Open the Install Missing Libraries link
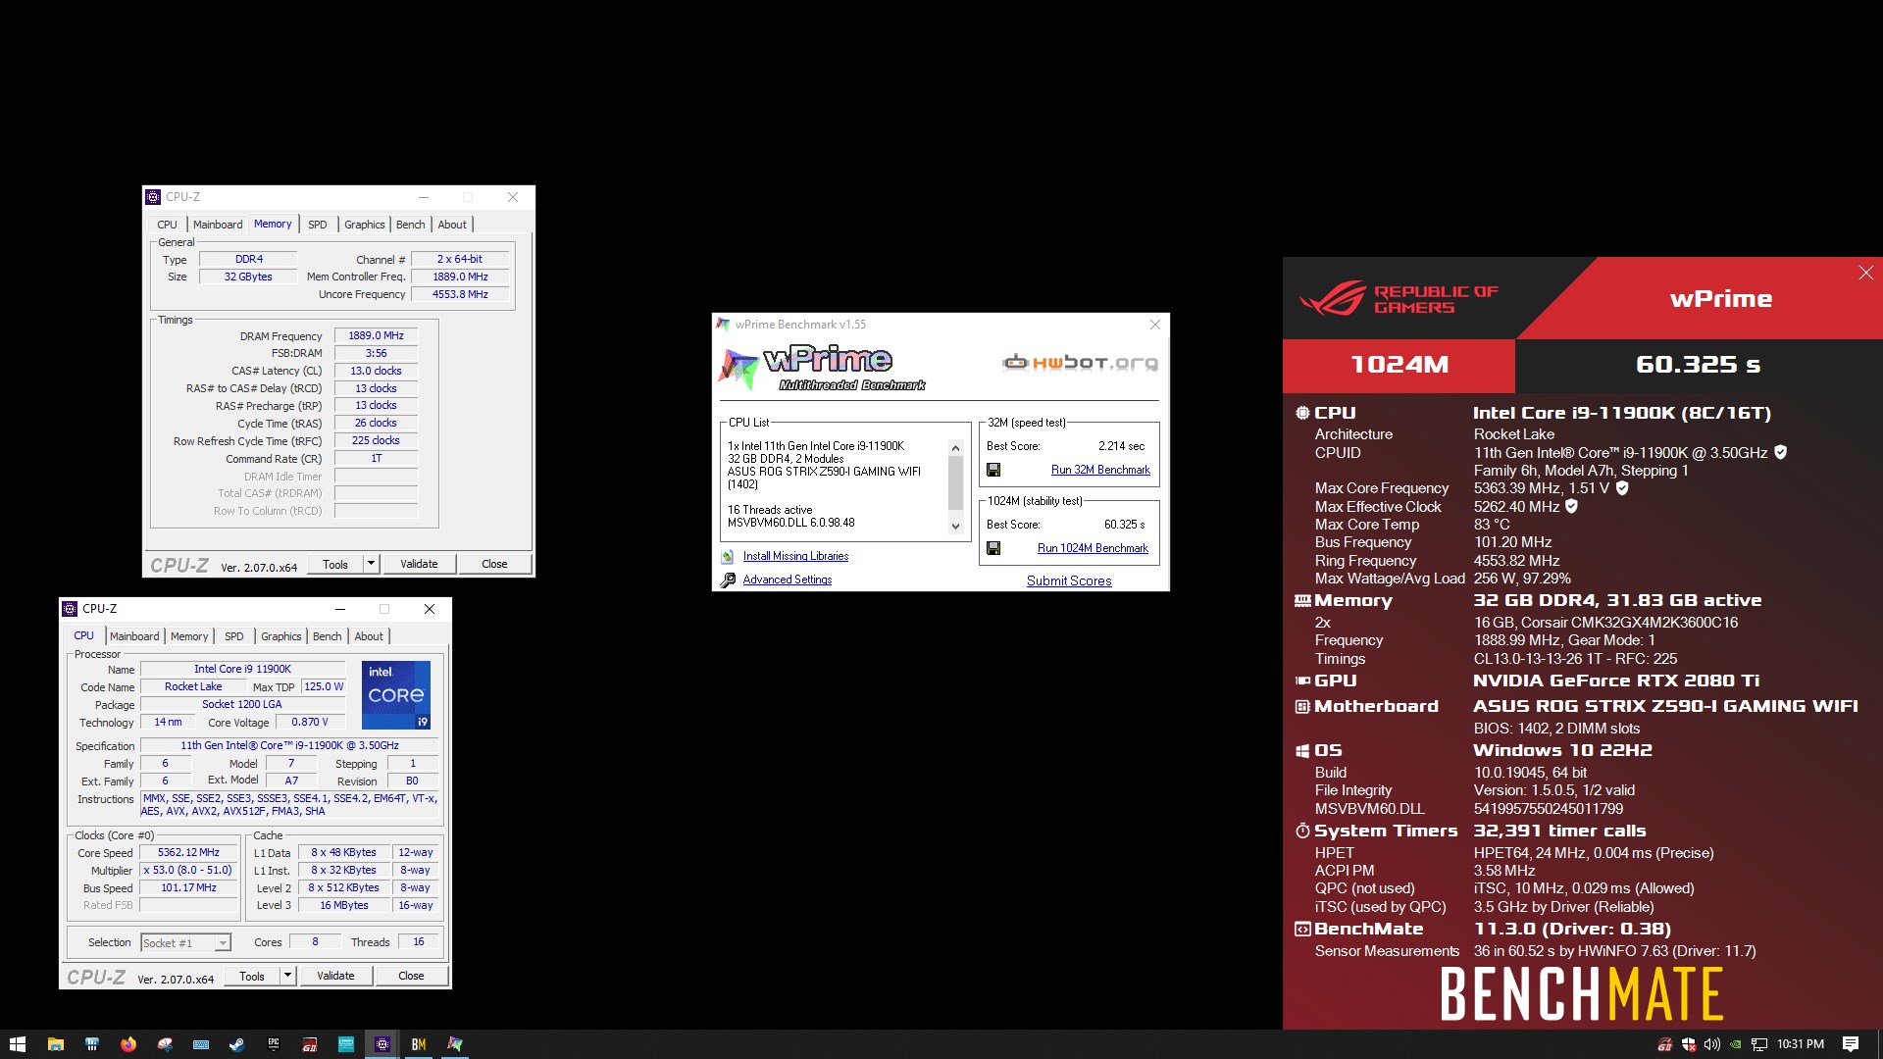Screen dimensions: 1883x1059 coord(795,556)
